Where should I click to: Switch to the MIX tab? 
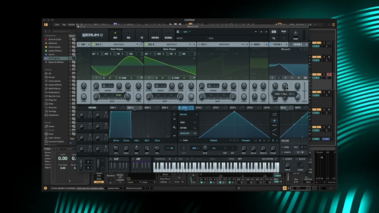click(129, 35)
